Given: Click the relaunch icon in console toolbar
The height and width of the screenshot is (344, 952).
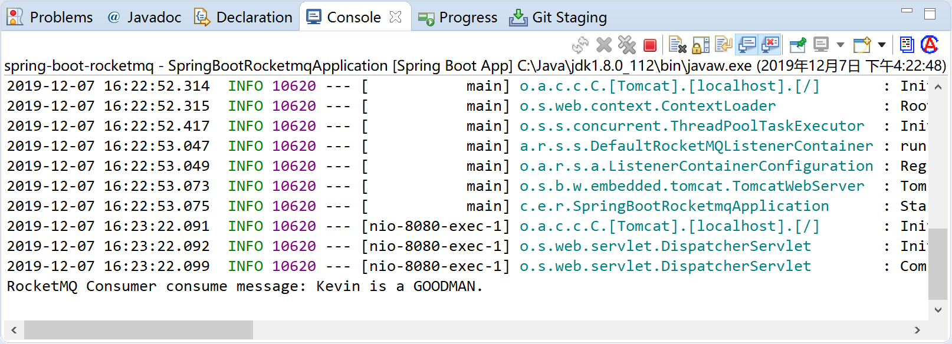Looking at the screenshot, I should 580,45.
